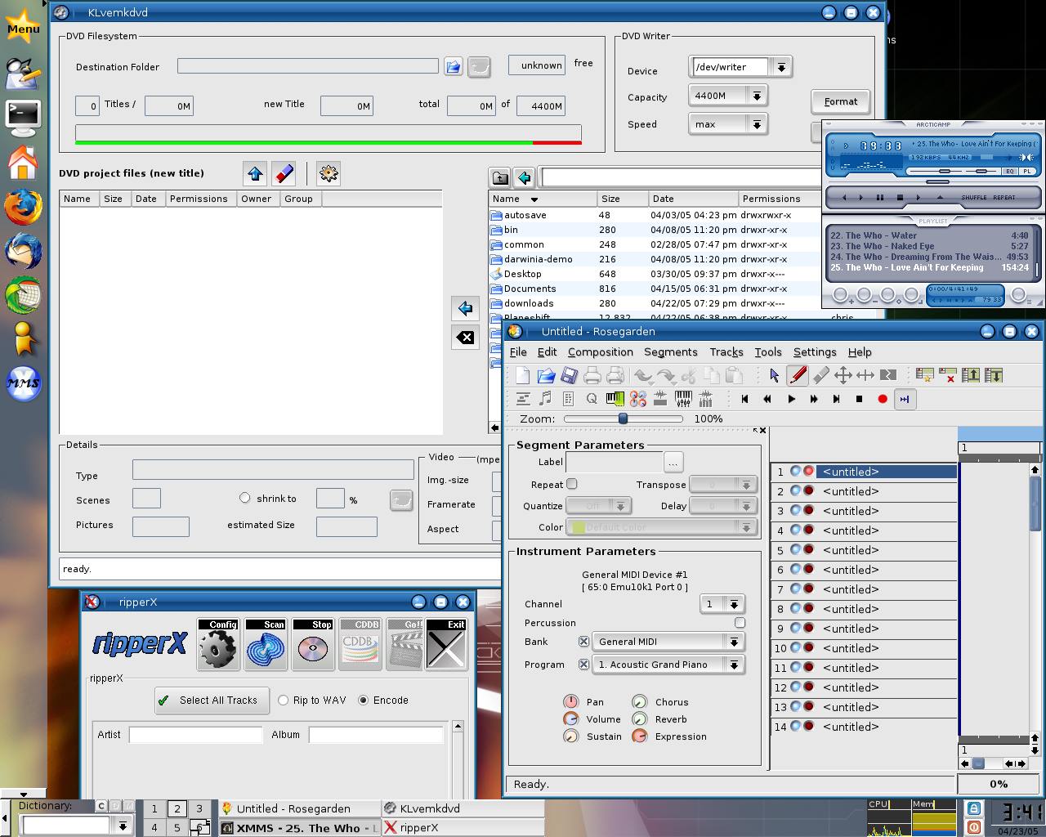Pick the eraser tool in Rosegarden toolbar
The height and width of the screenshot is (837, 1046).
point(820,375)
